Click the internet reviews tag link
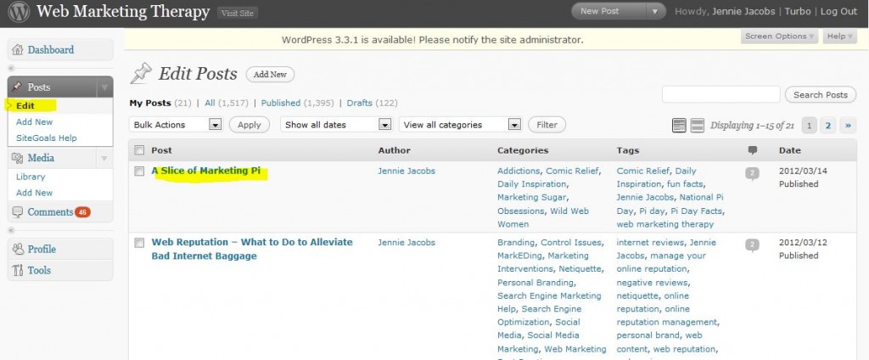This screenshot has width=869, height=360. pos(649,242)
